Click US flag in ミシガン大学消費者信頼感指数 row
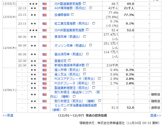 (x=45, y=108)
